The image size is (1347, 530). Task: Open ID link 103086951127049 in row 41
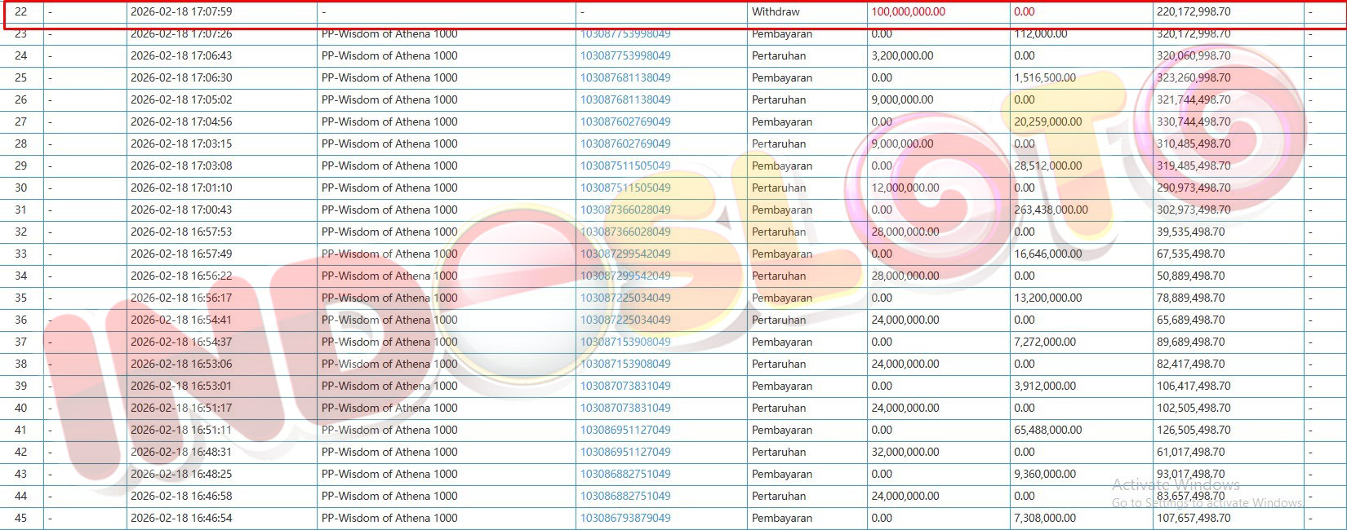(625, 430)
